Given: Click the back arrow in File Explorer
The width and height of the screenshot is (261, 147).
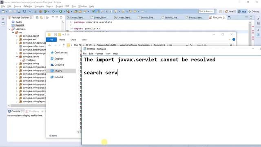Looking at the screenshot, I should [50, 45].
